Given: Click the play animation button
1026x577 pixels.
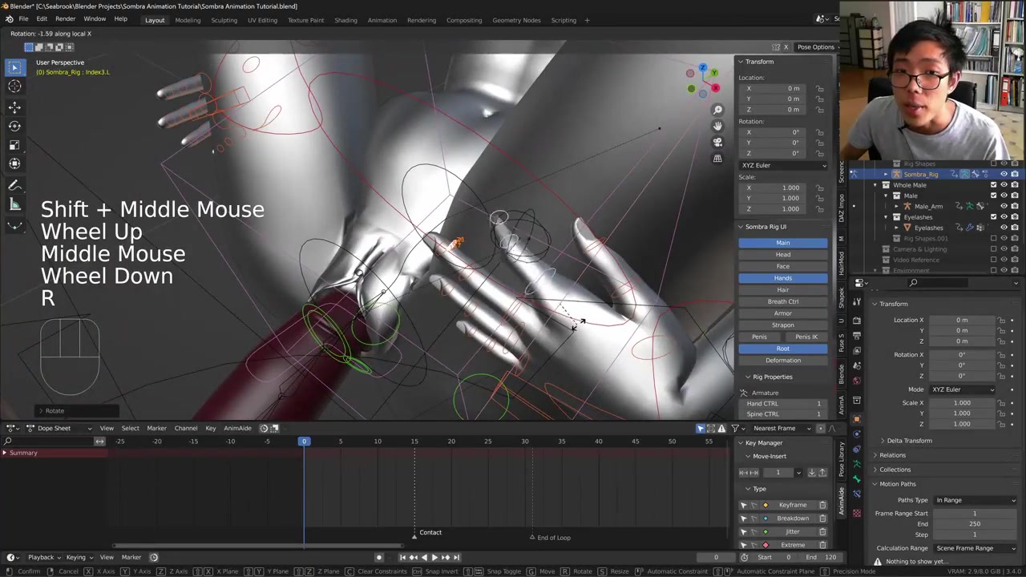Looking at the screenshot, I should coord(434,557).
